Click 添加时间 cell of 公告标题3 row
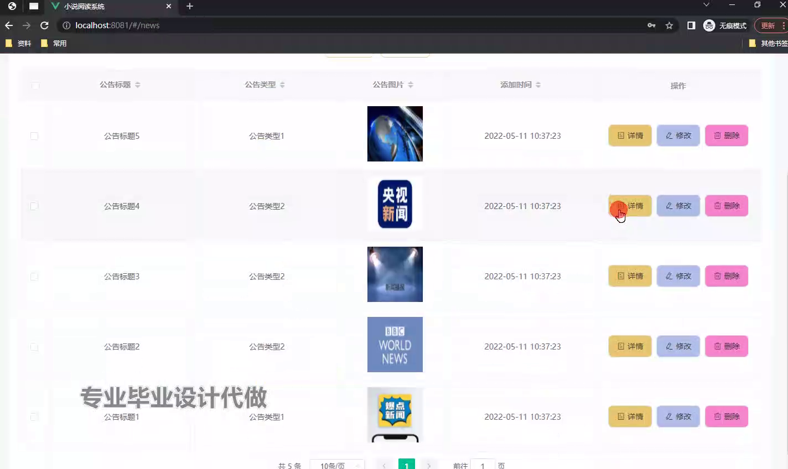The height and width of the screenshot is (469, 788). tap(522, 276)
